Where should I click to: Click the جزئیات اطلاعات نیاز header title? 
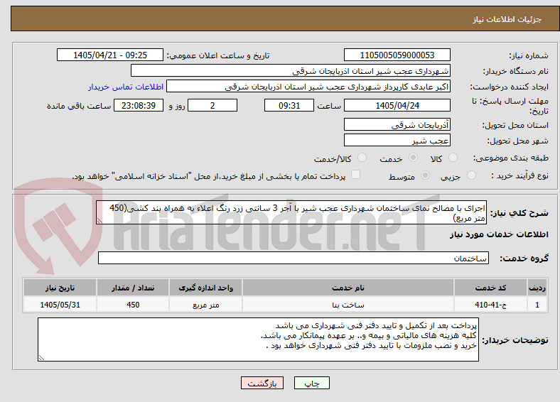[x=507, y=19]
